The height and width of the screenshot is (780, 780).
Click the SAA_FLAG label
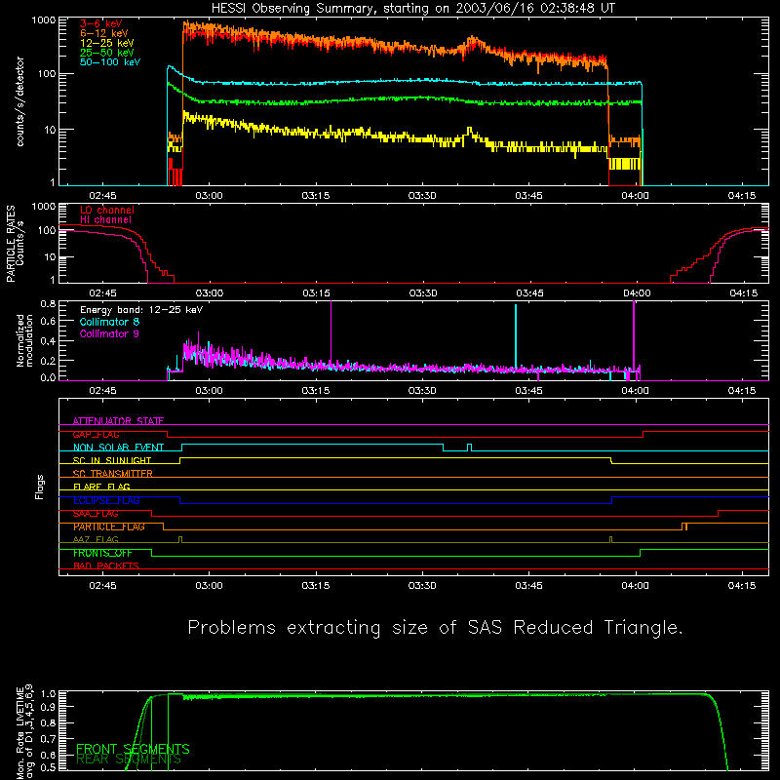coord(96,514)
